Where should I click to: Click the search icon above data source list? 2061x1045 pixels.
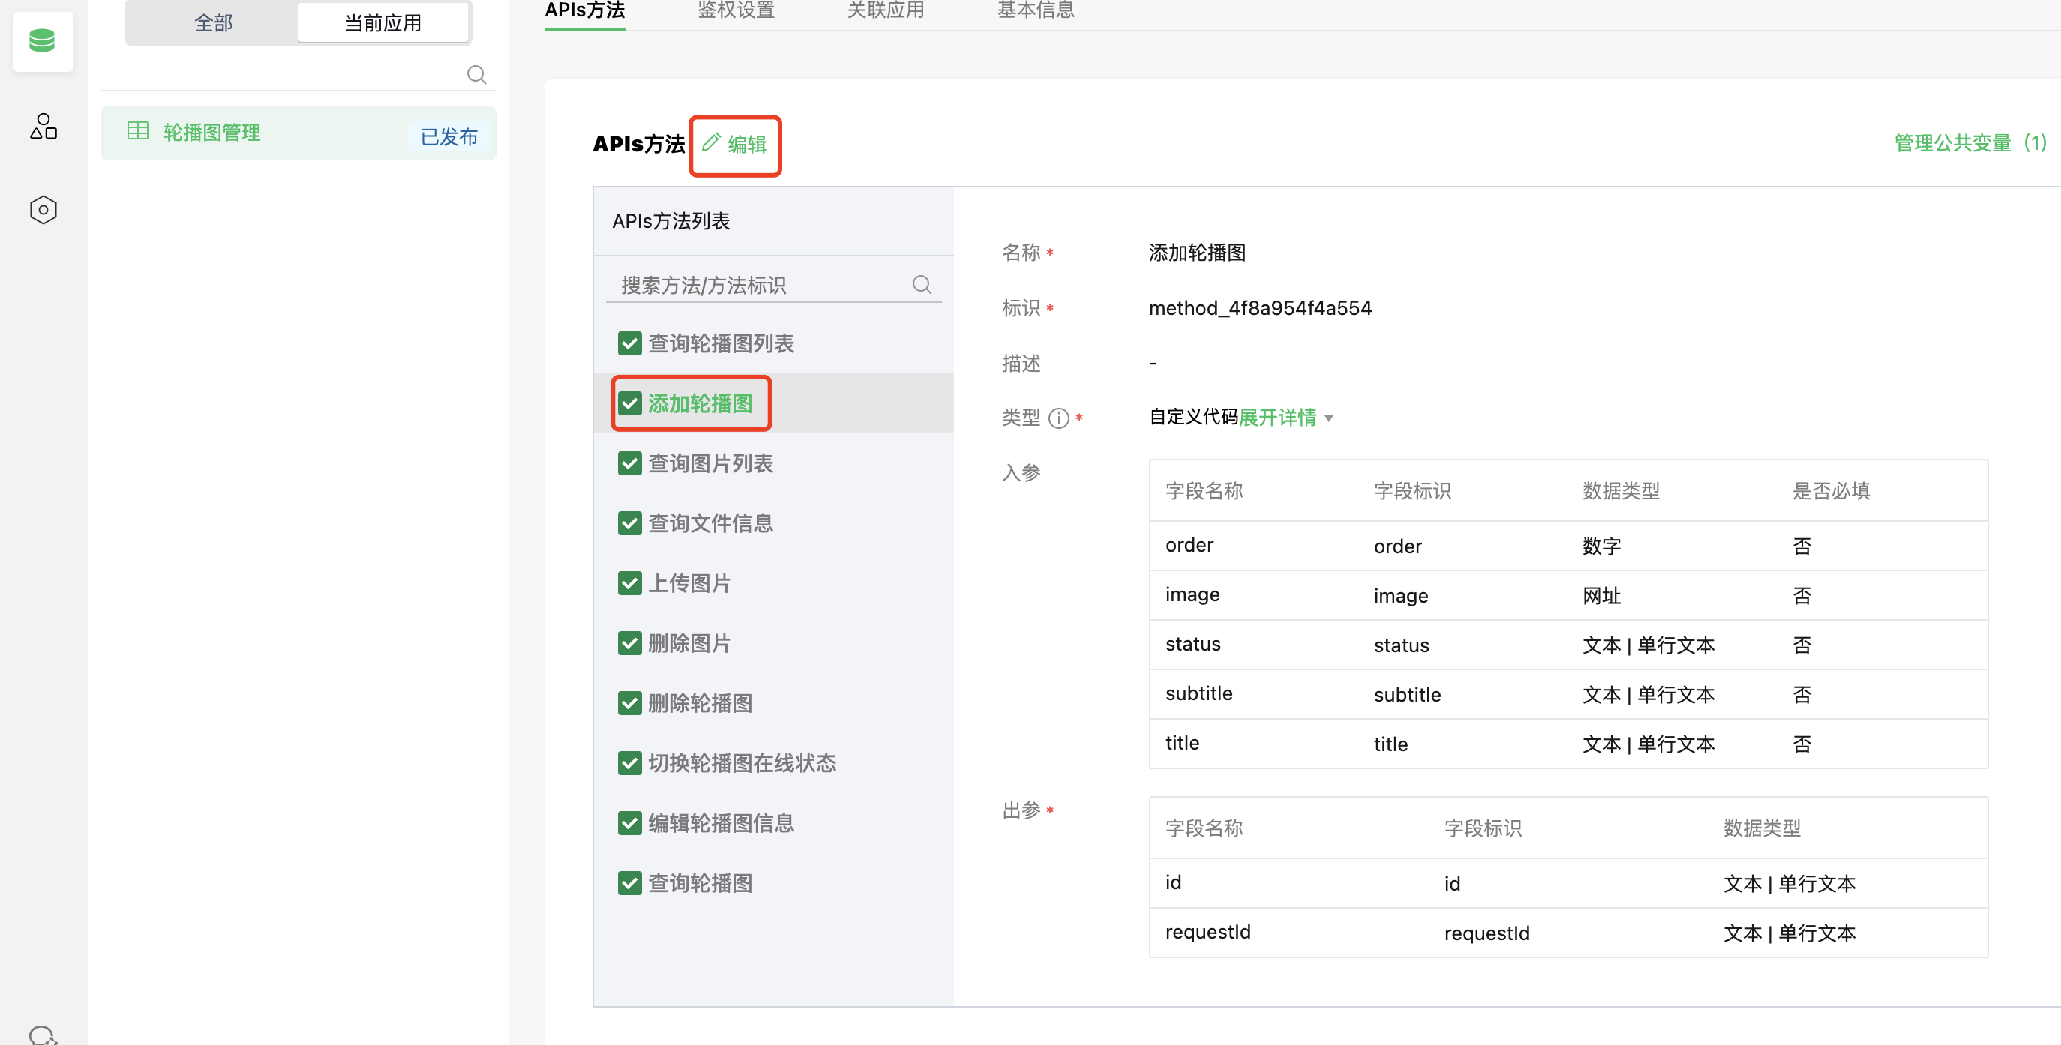pos(476,74)
